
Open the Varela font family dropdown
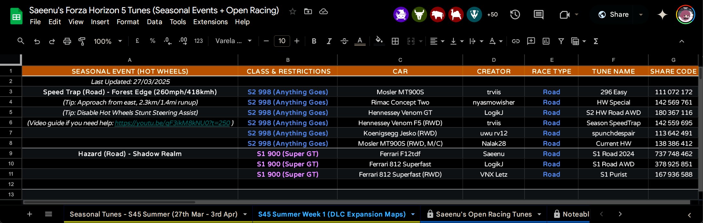click(233, 41)
